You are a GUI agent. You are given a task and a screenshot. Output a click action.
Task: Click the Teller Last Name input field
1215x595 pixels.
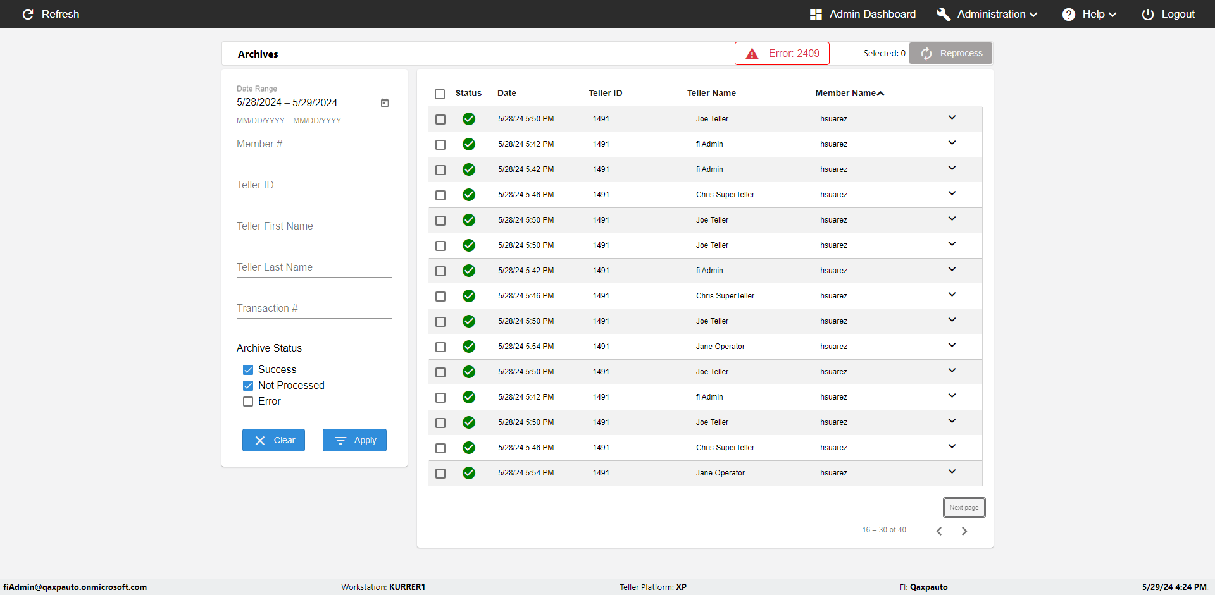[314, 267]
